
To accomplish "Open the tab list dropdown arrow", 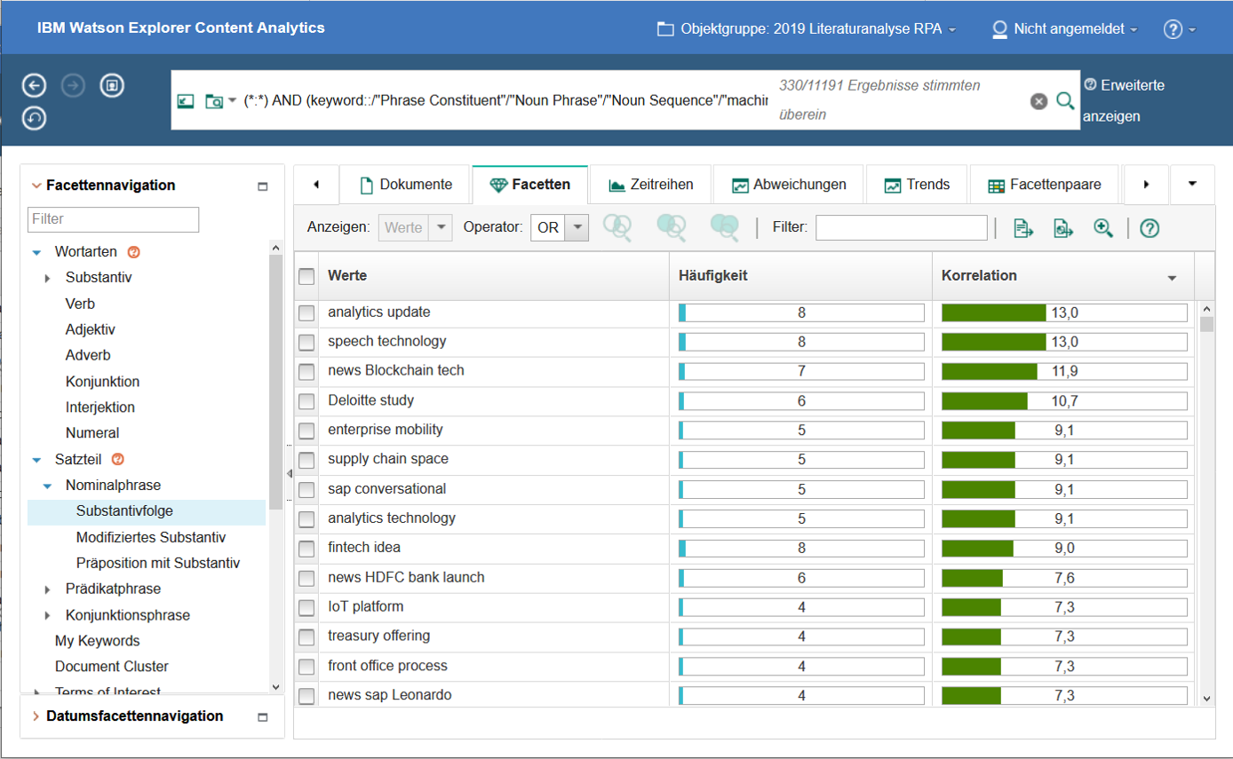I will tap(1192, 184).
